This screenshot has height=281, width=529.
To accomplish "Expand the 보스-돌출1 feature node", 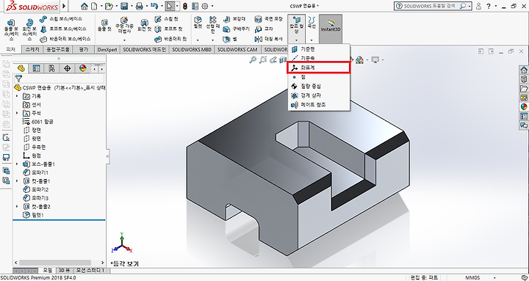I will 17,164.
